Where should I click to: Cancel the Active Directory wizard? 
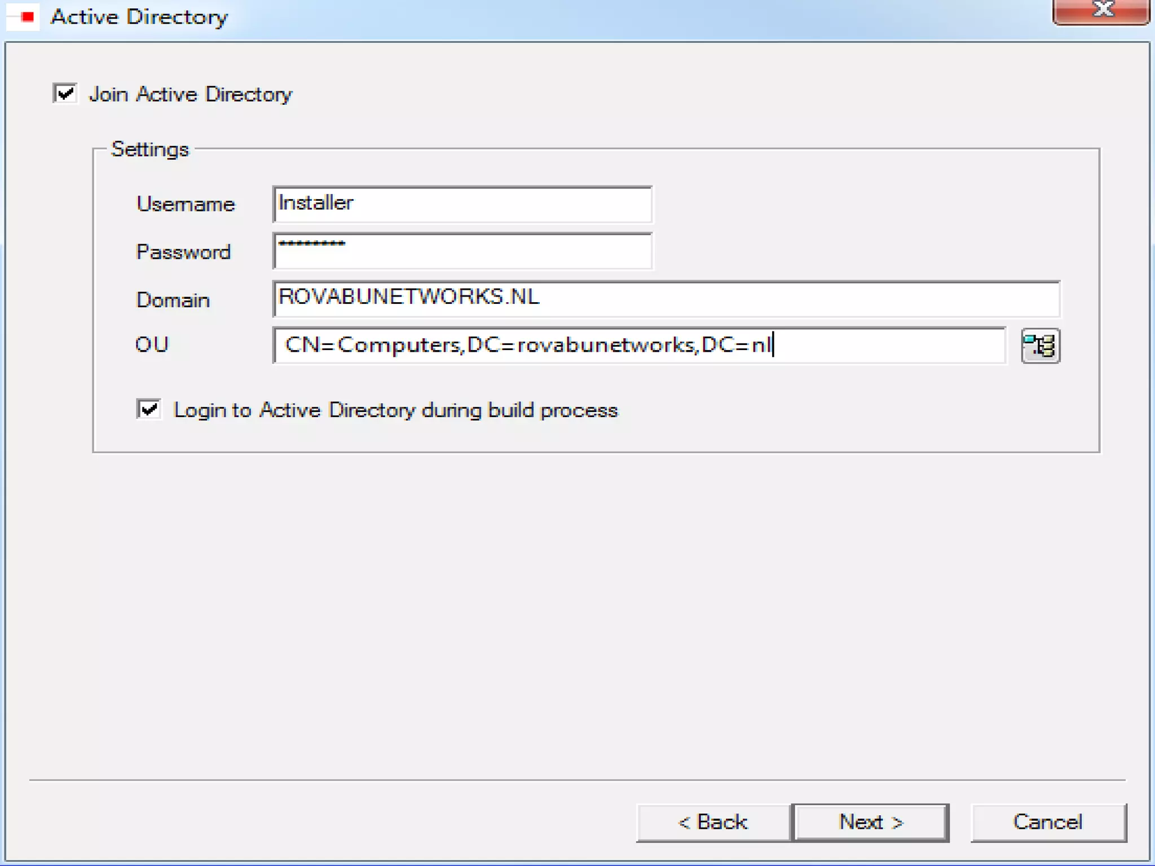pyautogui.click(x=1048, y=823)
